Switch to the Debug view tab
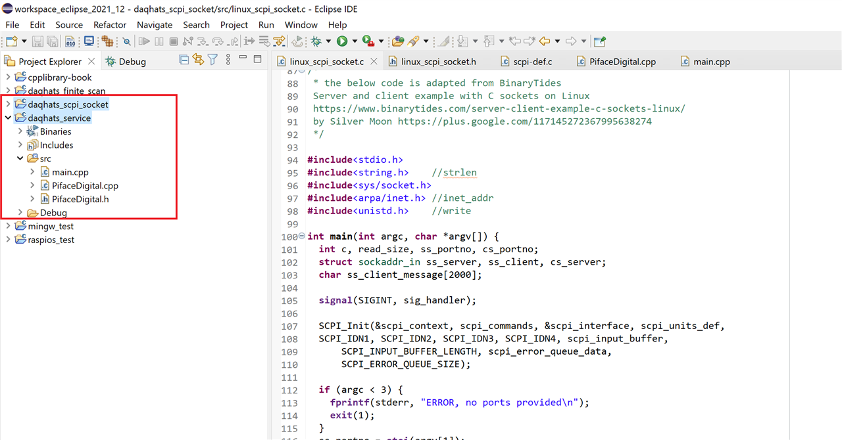 [x=132, y=62]
